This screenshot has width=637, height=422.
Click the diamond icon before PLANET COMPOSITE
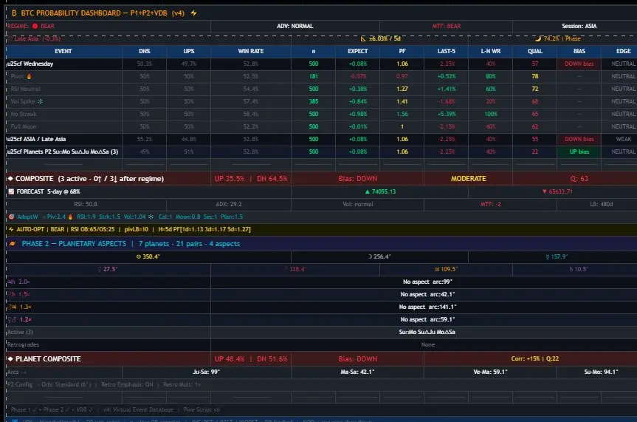[x=10, y=359]
